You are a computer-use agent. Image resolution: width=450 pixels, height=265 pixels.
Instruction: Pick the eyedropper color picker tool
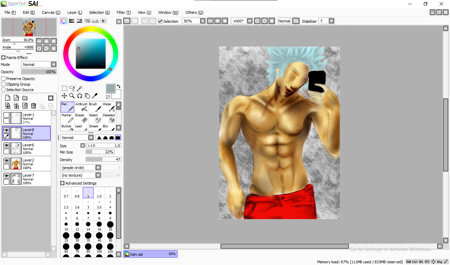pos(95,96)
